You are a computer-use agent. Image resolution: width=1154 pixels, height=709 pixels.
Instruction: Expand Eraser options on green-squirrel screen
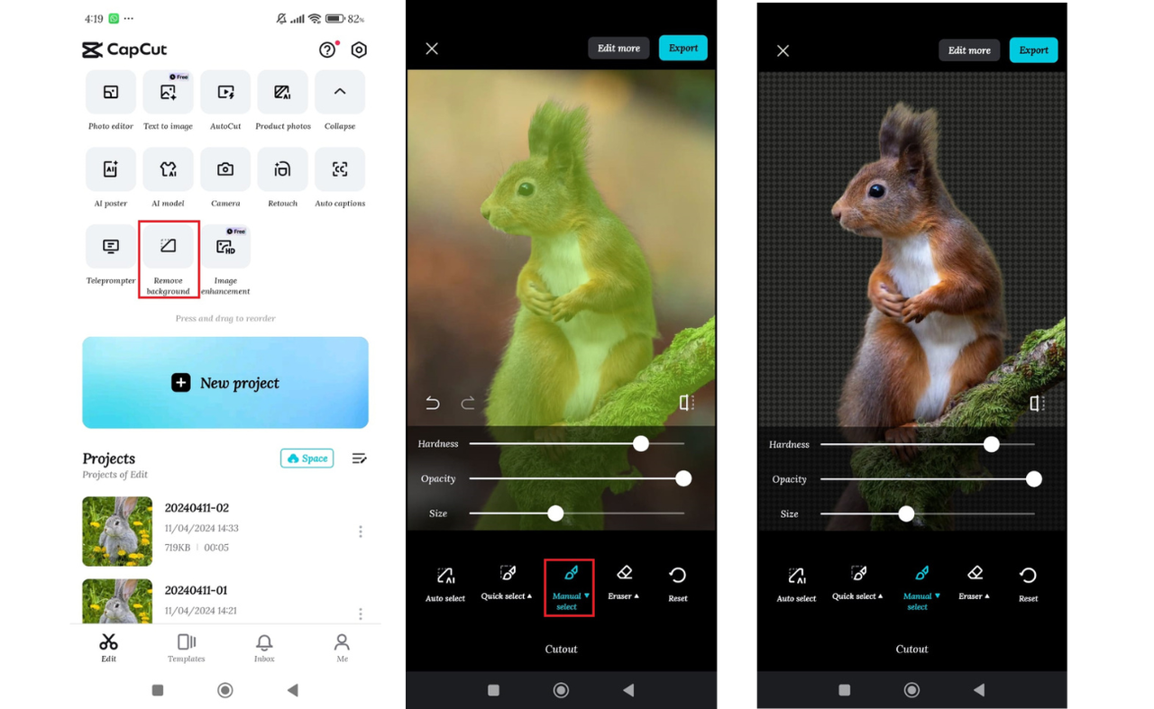(623, 583)
